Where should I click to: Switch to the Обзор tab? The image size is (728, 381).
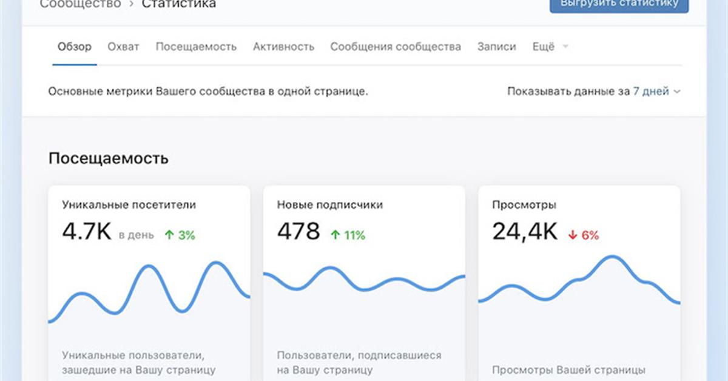[x=74, y=47]
